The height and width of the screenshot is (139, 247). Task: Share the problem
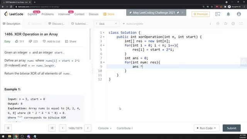[x=71, y=41]
